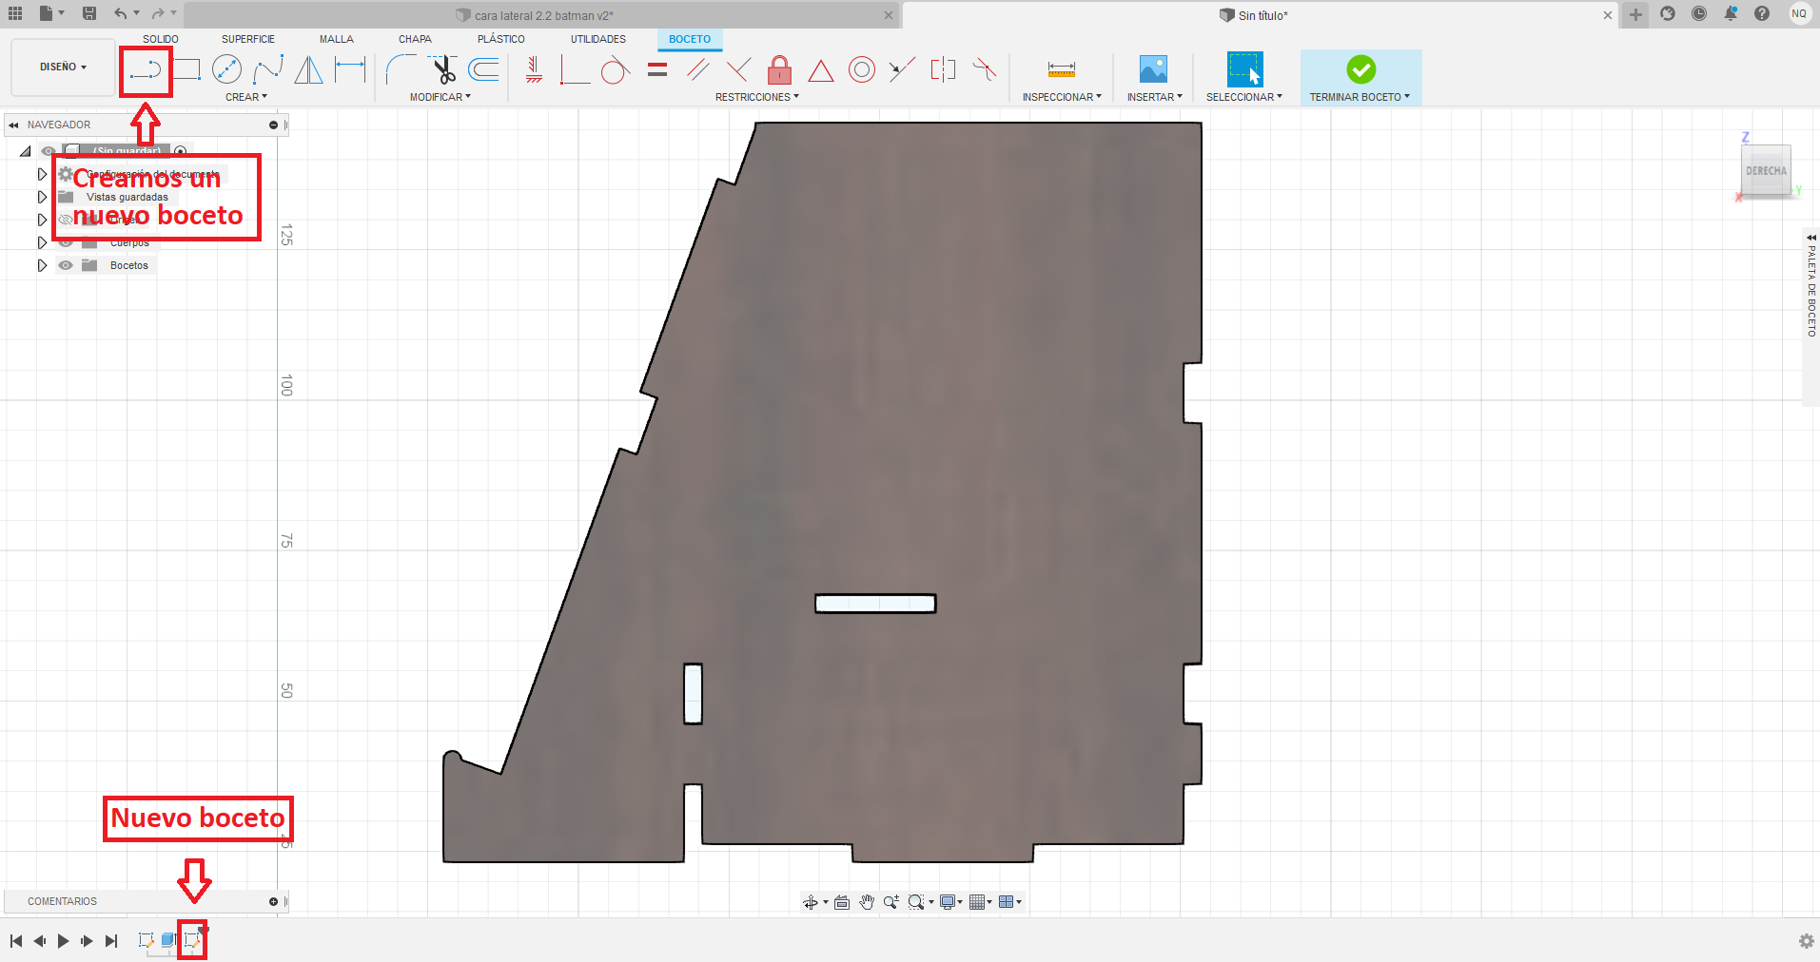Open the DISEÑO workspace dropdown
1820x962 pixels.
[x=64, y=67]
